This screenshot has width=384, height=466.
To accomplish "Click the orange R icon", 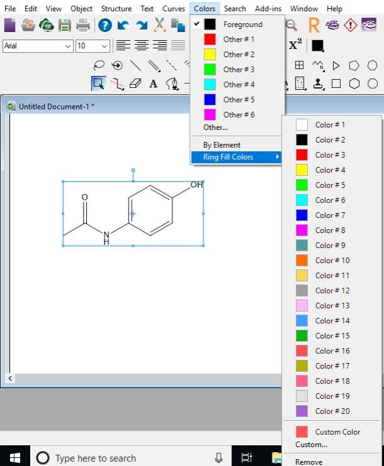I will coord(314,25).
